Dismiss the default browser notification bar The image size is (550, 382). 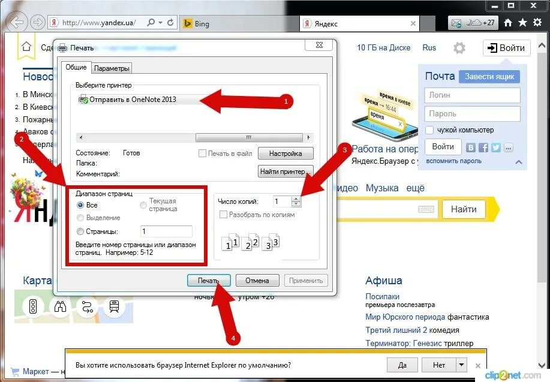click(x=478, y=366)
